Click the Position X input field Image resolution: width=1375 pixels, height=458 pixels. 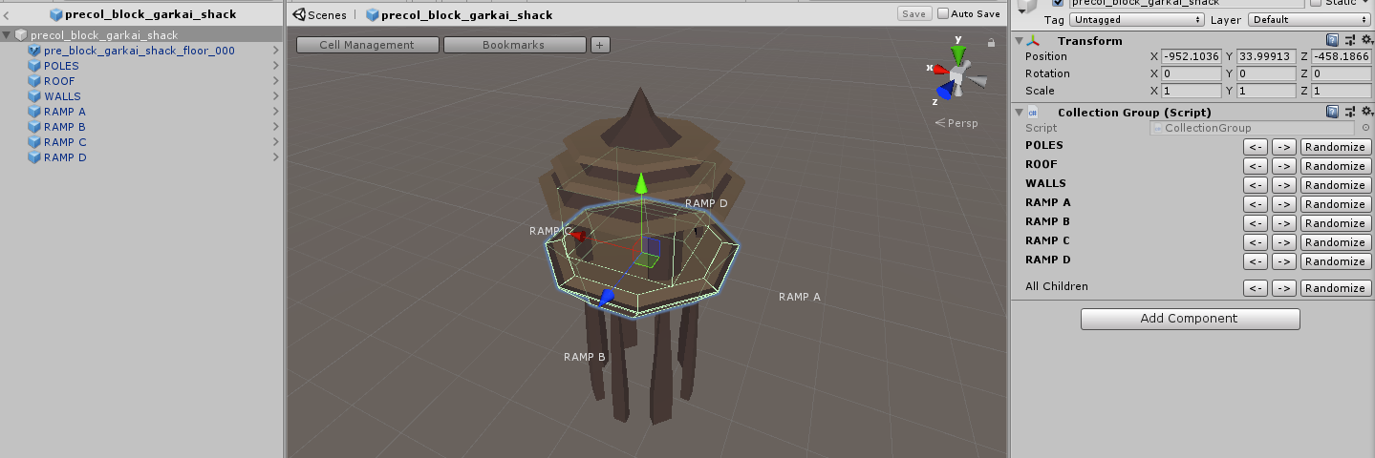pos(1192,56)
